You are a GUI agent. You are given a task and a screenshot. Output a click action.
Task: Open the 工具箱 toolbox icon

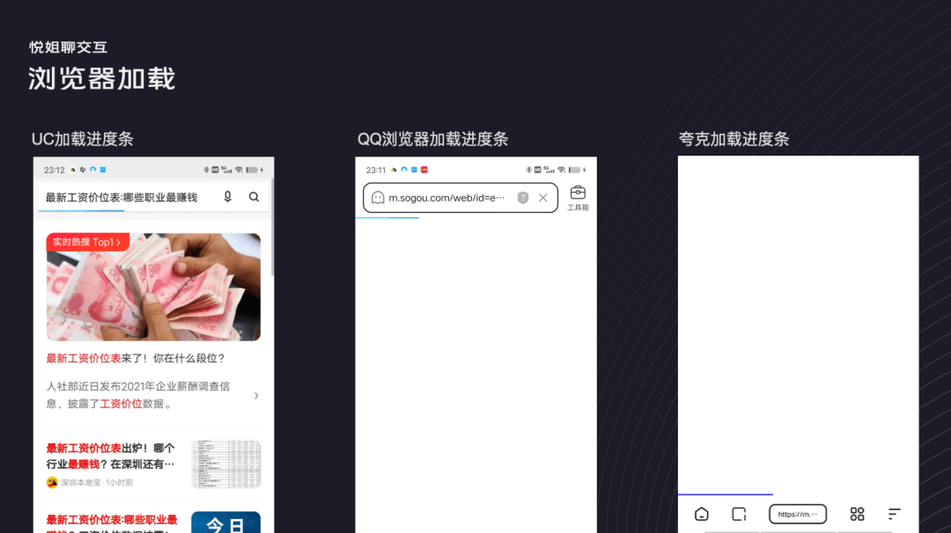point(578,198)
